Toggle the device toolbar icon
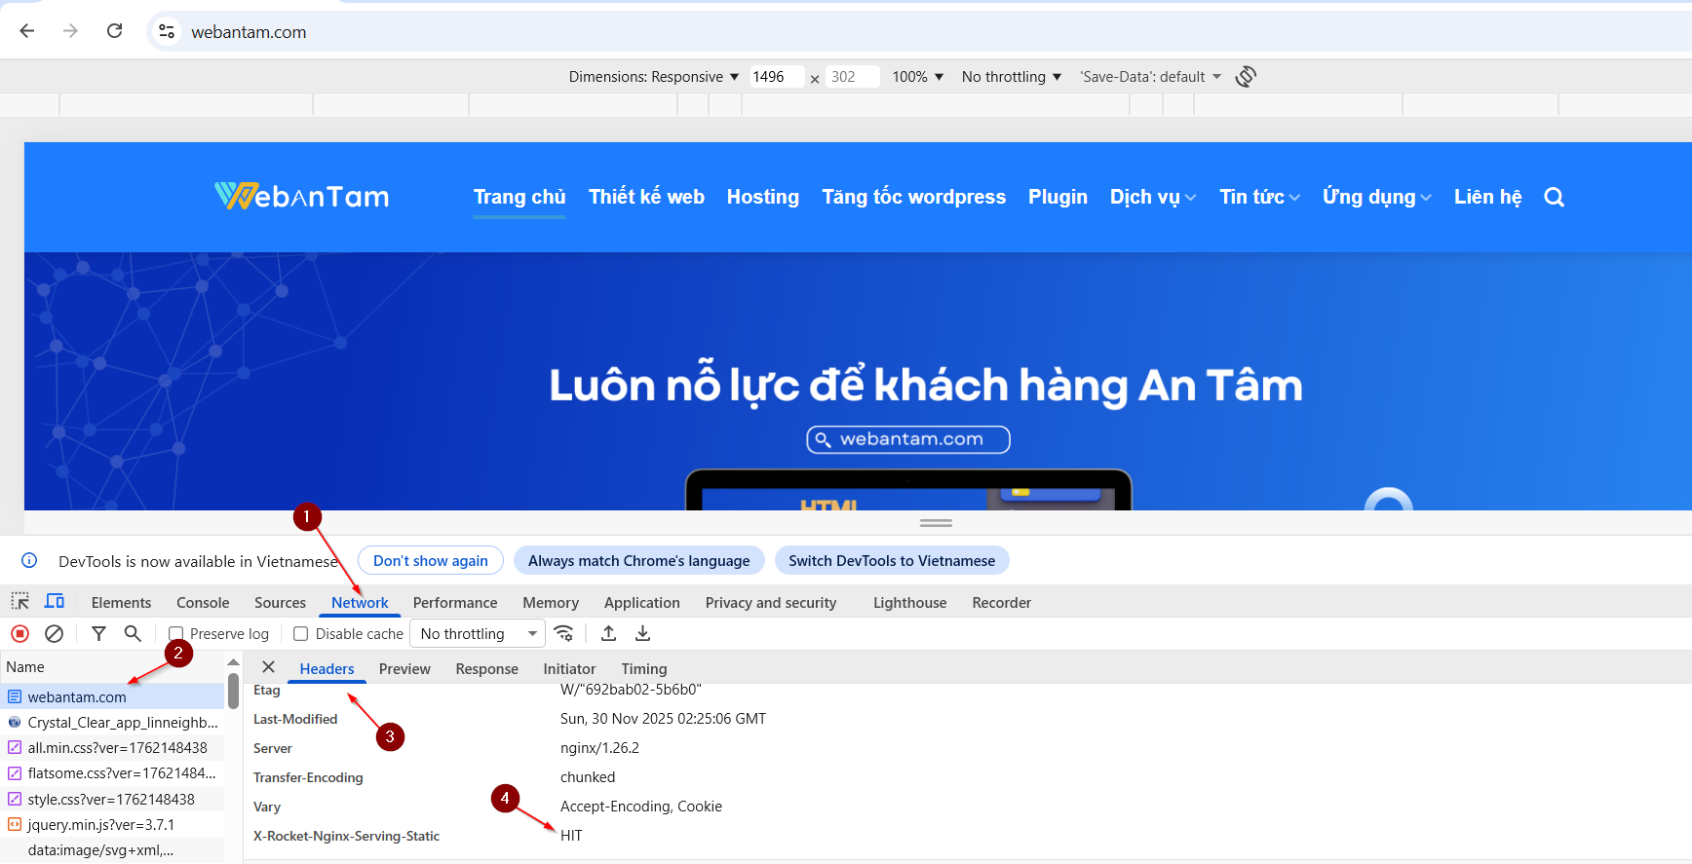Image resolution: width=1692 pixels, height=864 pixels. tap(55, 602)
